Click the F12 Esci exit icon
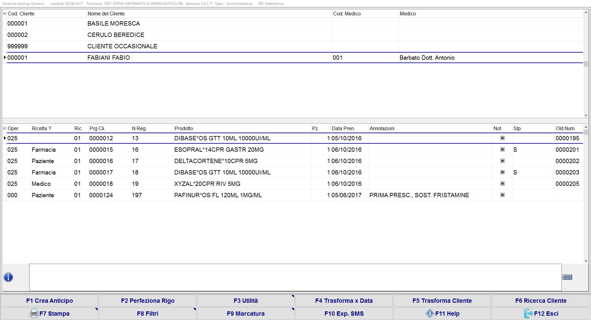This screenshot has height=320, width=591. coord(528,314)
